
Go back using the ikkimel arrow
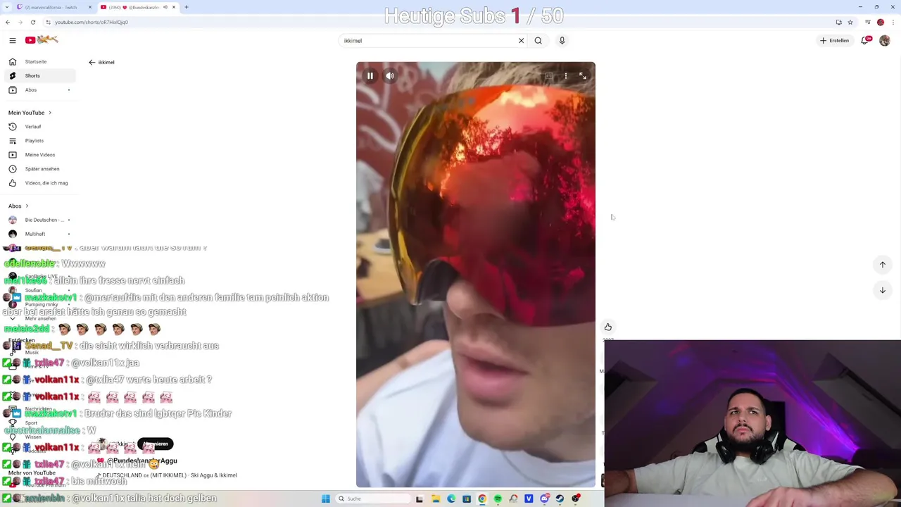[92, 62]
